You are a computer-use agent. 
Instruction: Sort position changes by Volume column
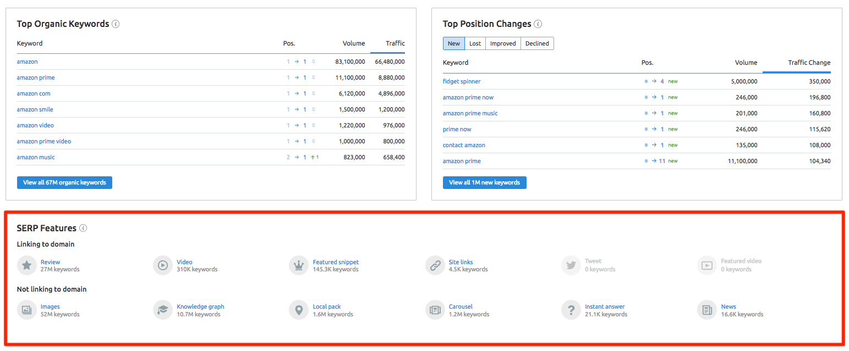point(746,63)
